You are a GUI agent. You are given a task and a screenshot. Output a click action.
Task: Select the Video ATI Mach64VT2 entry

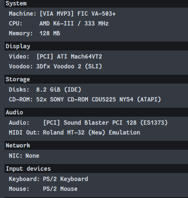pos(56,57)
